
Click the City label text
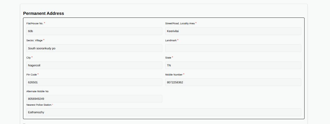pyautogui.click(x=28, y=58)
